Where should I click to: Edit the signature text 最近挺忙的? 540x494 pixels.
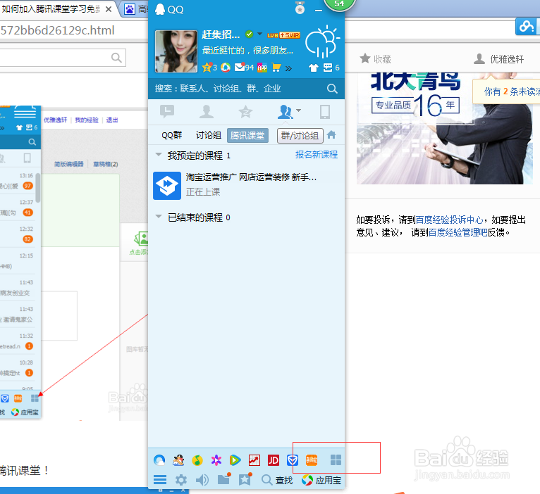(247, 51)
